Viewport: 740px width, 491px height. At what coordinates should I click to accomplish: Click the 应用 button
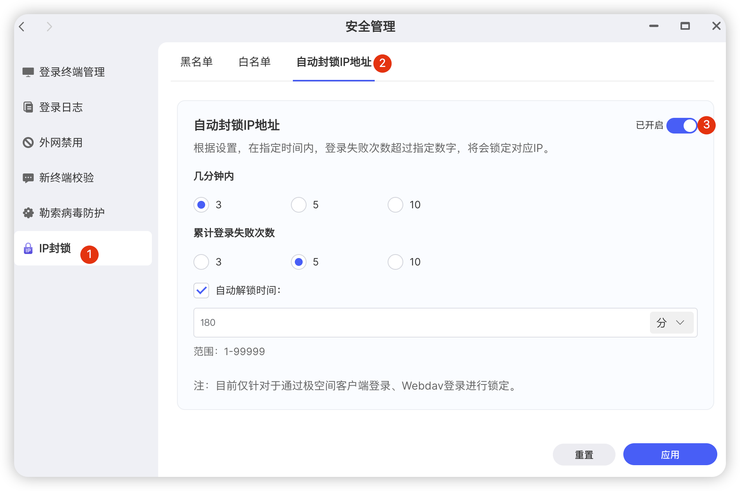[x=670, y=455]
